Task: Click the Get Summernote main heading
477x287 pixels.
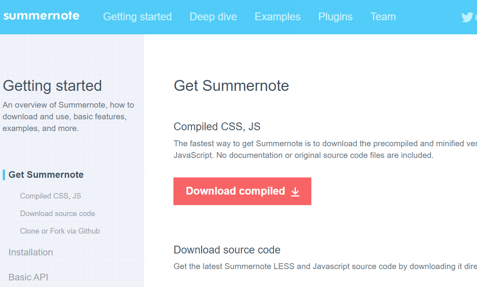Action: coord(231,86)
